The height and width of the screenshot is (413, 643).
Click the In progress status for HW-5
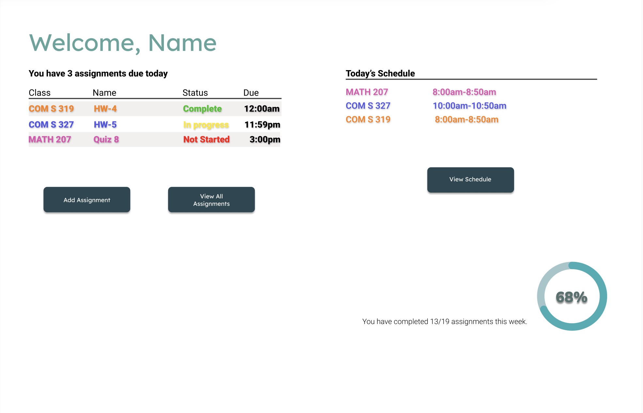pyautogui.click(x=206, y=124)
